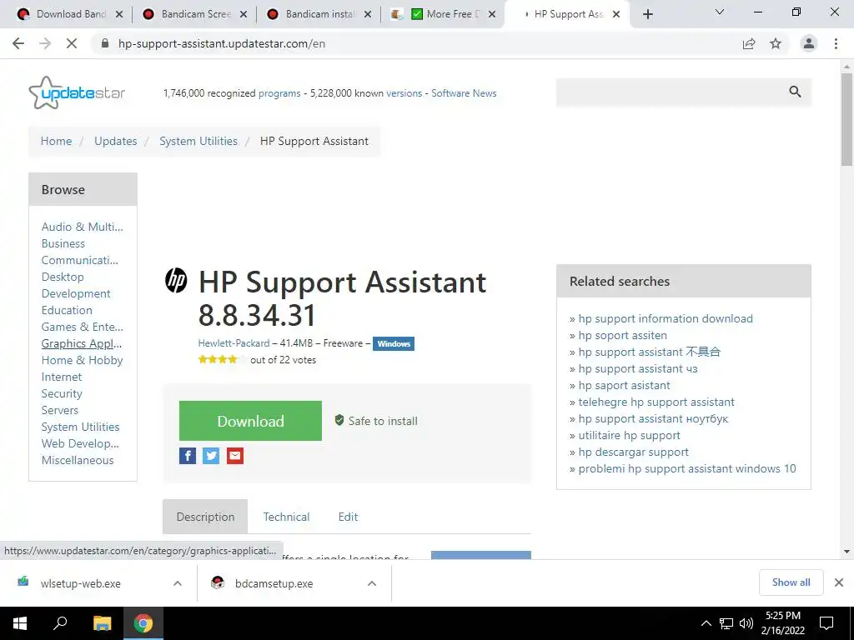The image size is (854, 640).
Task: Open the Home breadcrumb link
Action: pos(56,141)
